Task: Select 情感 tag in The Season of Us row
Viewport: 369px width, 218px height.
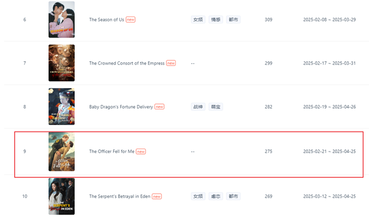Action: pos(216,19)
